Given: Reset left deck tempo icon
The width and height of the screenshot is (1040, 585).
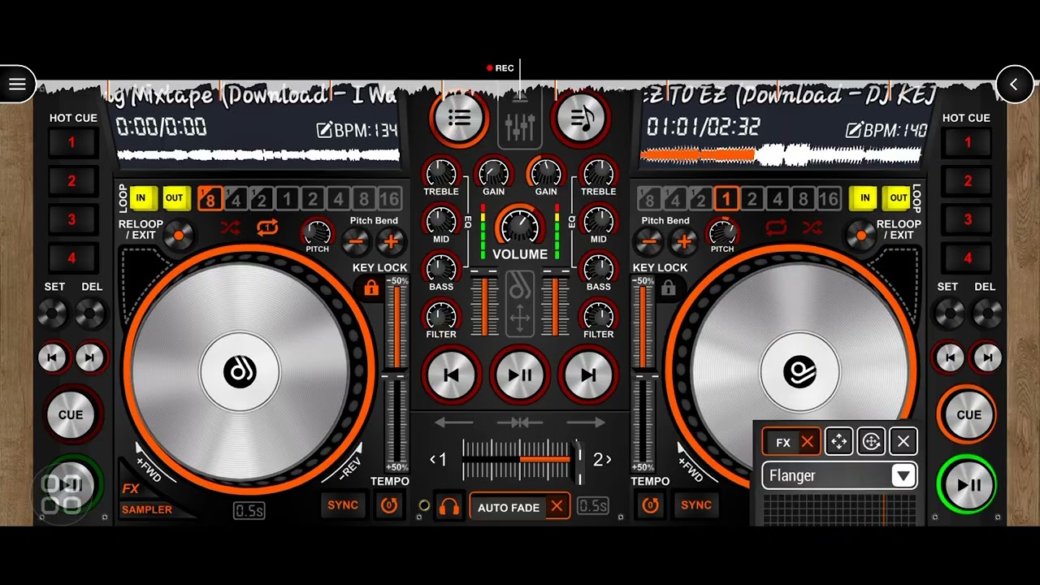Looking at the screenshot, I should (x=389, y=505).
